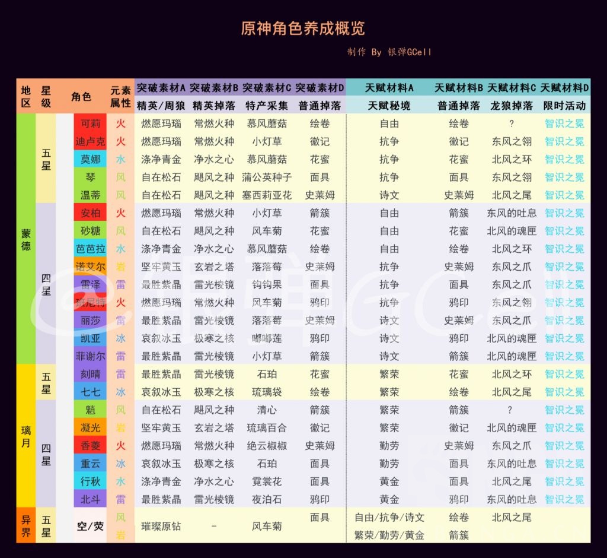Viewport: 607px width, 558px height.
Task: Click 涤净青金 in 莫娜's row
Action: (161, 159)
